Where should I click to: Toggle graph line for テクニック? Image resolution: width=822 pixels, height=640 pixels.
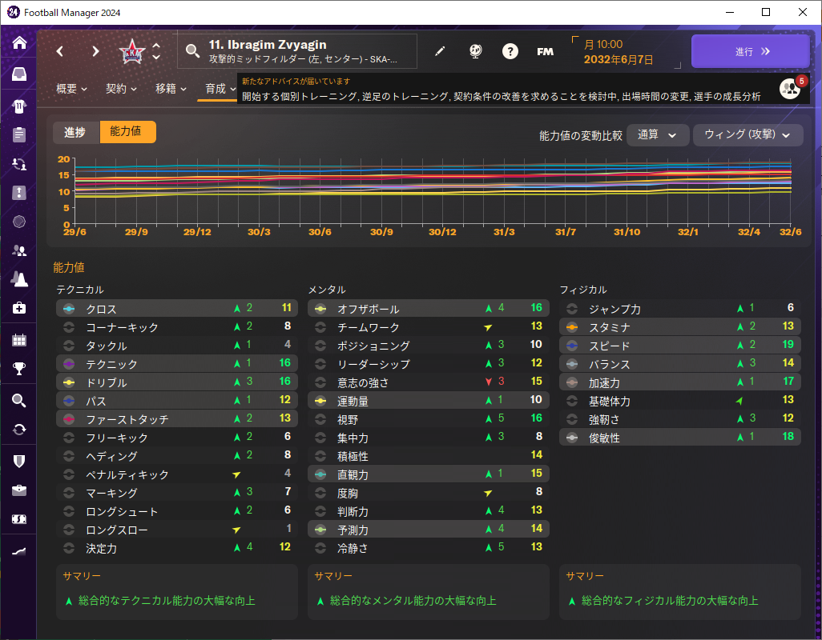(x=69, y=364)
